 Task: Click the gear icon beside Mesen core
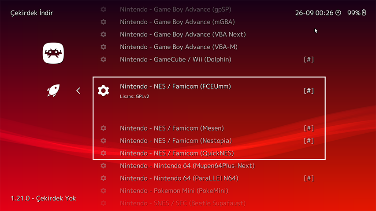point(103,128)
